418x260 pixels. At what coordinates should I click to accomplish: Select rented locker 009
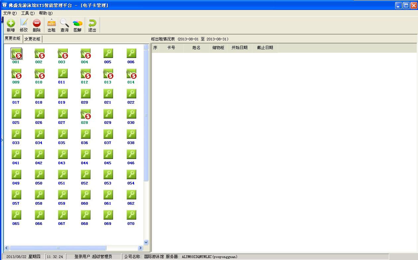16,74
